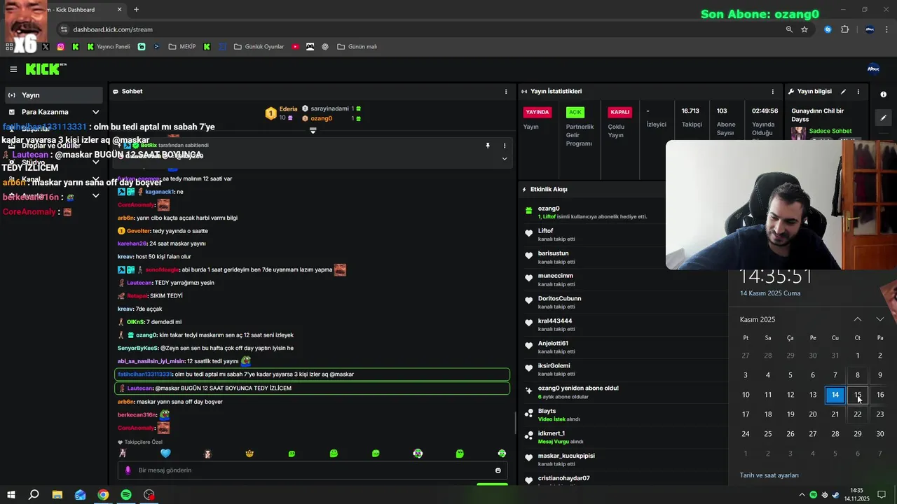Show hidden system tray icons

coord(802,495)
